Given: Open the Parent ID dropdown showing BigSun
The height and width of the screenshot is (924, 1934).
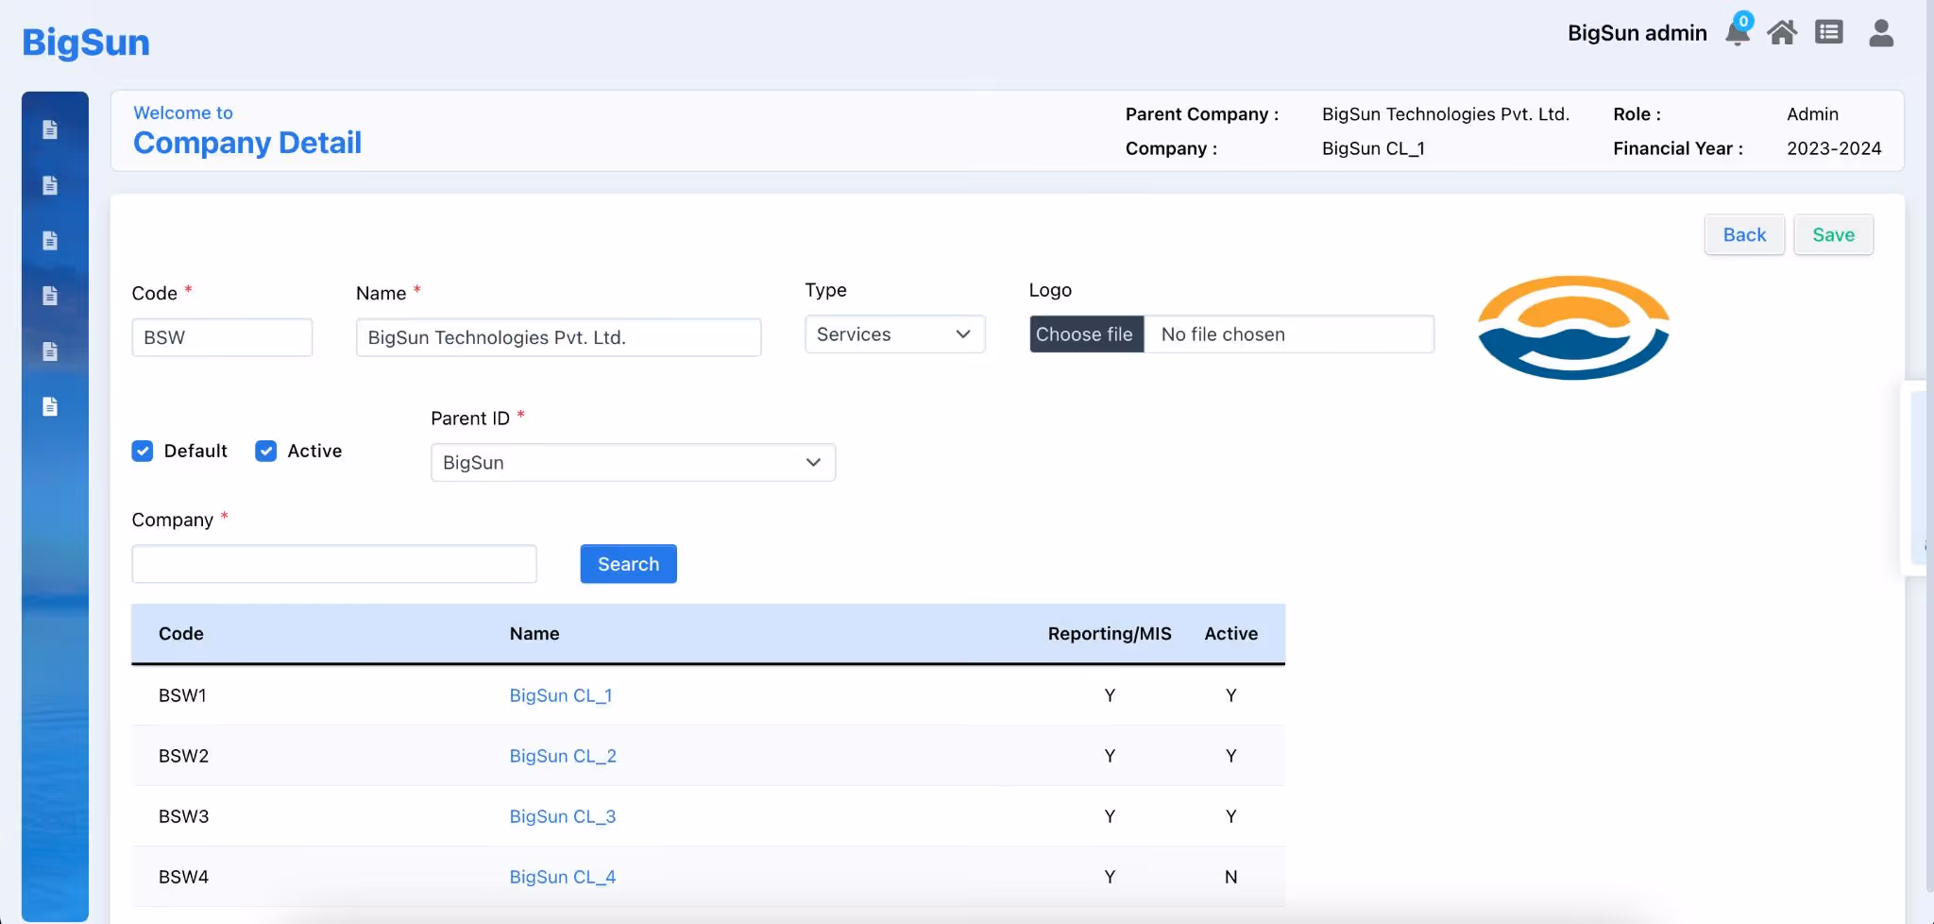Looking at the screenshot, I should coord(633,463).
